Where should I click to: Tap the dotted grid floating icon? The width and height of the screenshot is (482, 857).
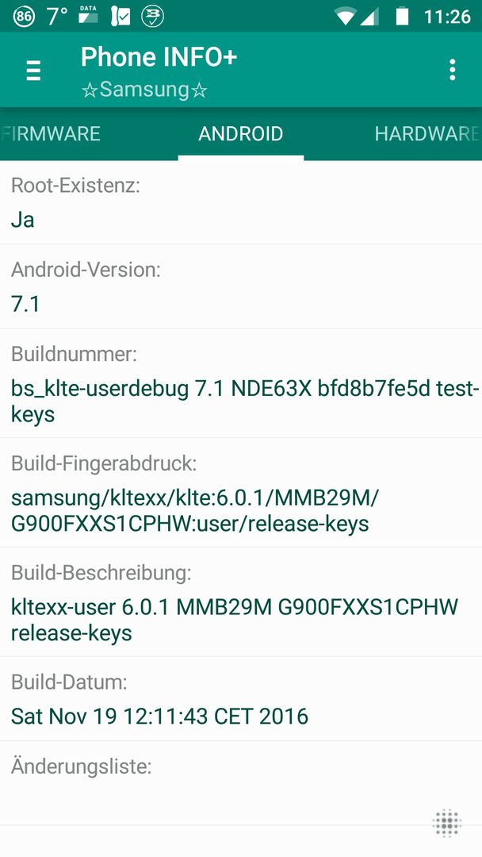(x=447, y=822)
